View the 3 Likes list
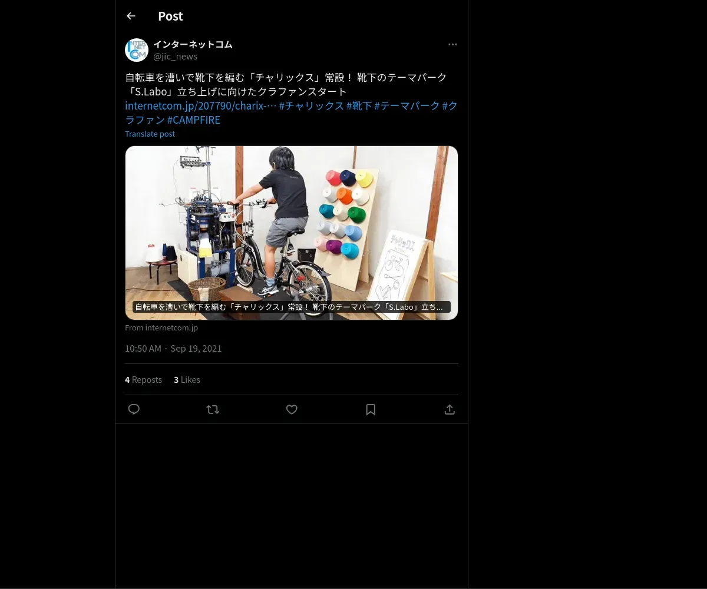Viewport: 707px width, 589px height. [x=187, y=380]
